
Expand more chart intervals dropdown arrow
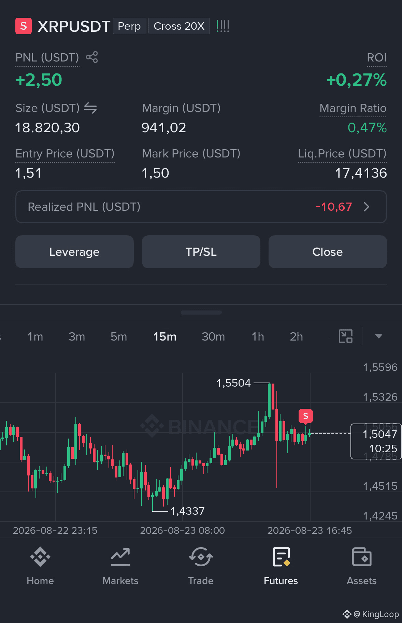378,336
